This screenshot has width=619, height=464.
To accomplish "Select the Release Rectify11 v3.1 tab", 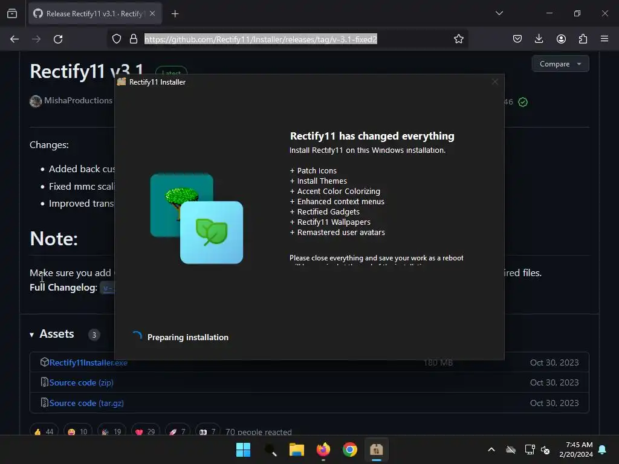I will tap(95, 14).
